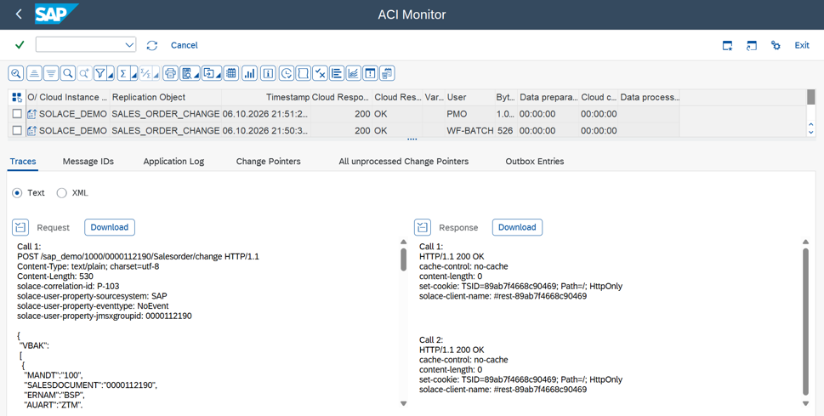Click the Print icon
The image size is (824, 416).
170,74
